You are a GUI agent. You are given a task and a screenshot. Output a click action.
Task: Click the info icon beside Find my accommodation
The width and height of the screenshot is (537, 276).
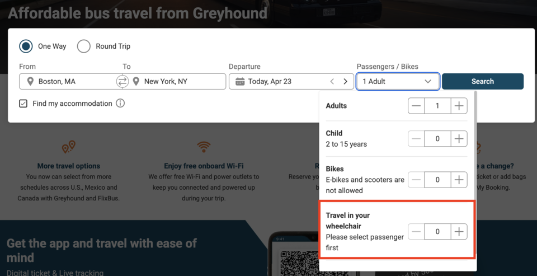click(120, 104)
